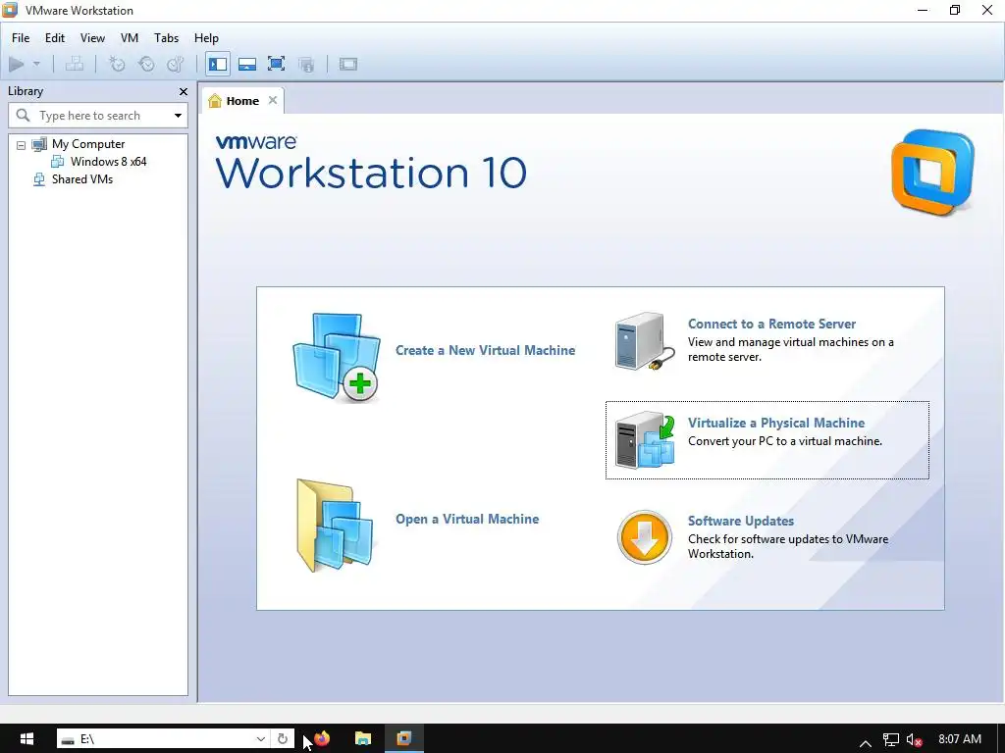Viewport: 1005px width, 753px height.
Task: Click the VMware title bar app icon
Action: pos(10,10)
